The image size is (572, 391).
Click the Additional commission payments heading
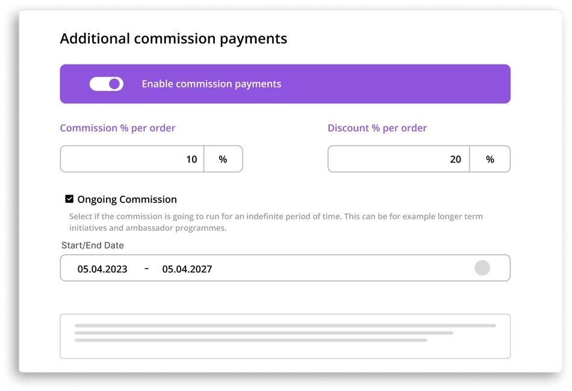click(173, 39)
